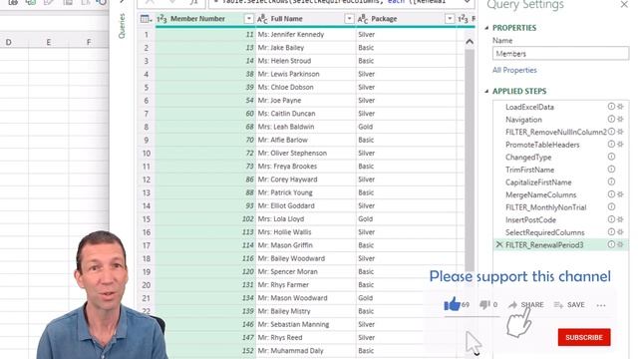Open settings gear for SelectRequiredColumns step
Viewport: 638px width, 359px height.
620,232
